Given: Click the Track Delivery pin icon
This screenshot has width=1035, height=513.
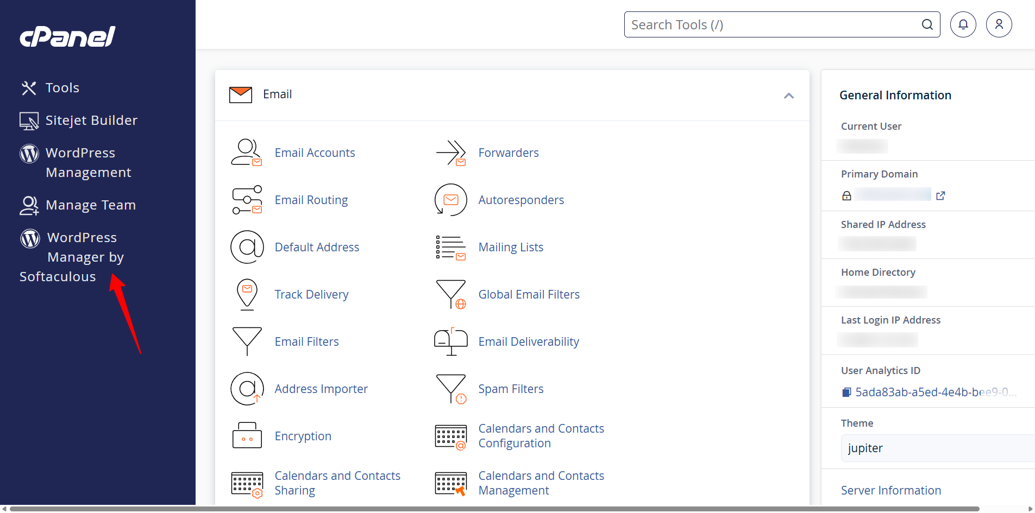Looking at the screenshot, I should pos(247,294).
